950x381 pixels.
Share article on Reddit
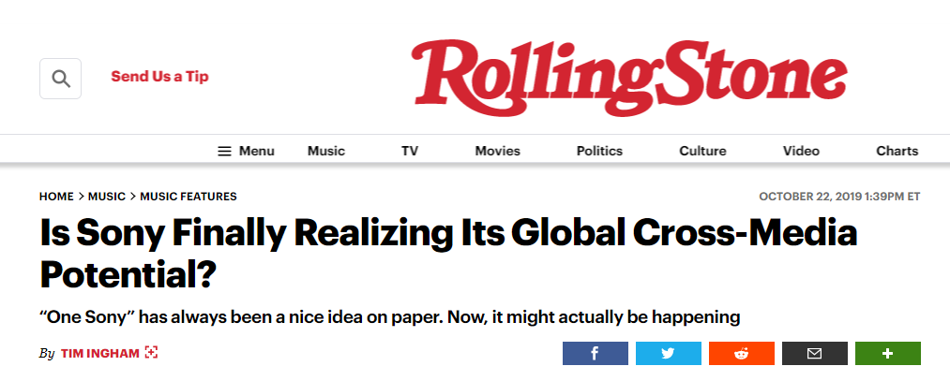[742, 353]
